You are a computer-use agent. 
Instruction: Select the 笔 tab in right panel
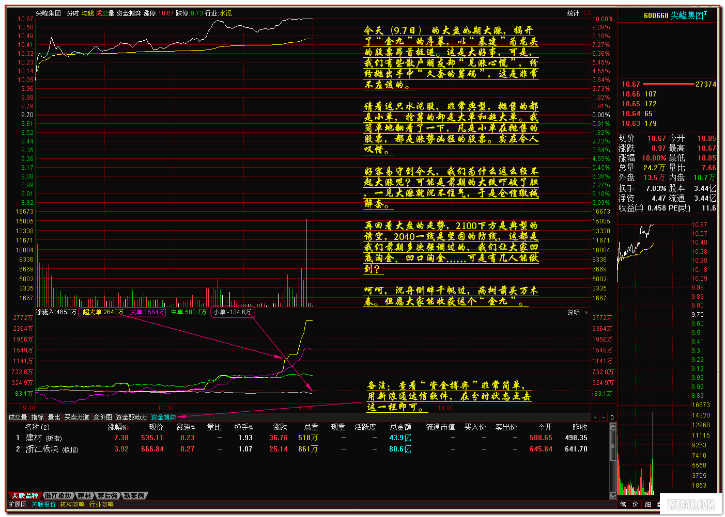(x=623, y=505)
